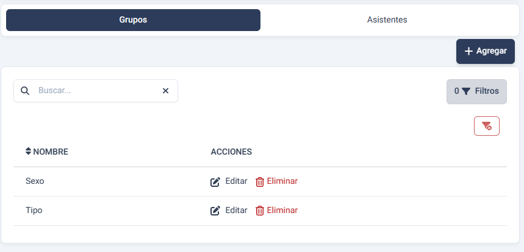Image resolution: width=524 pixels, height=252 pixels.
Task: Delete Sexo group via Eliminar text
Action: pyautogui.click(x=282, y=181)
